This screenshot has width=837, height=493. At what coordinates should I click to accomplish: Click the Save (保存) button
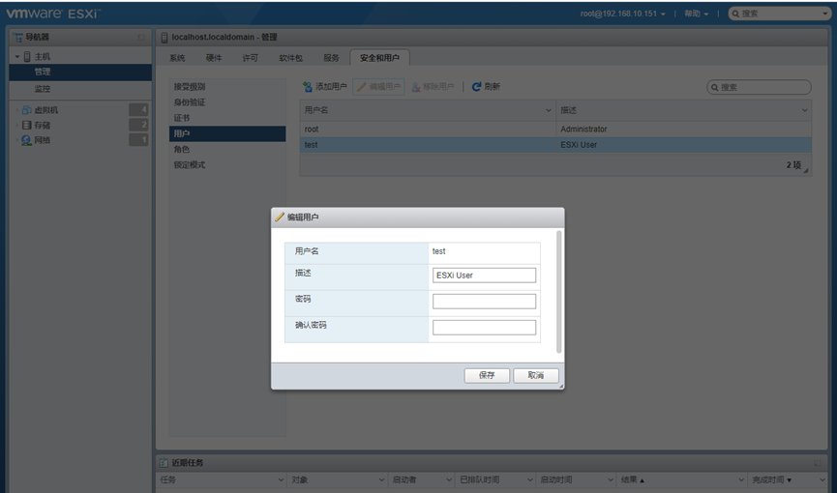487,375
